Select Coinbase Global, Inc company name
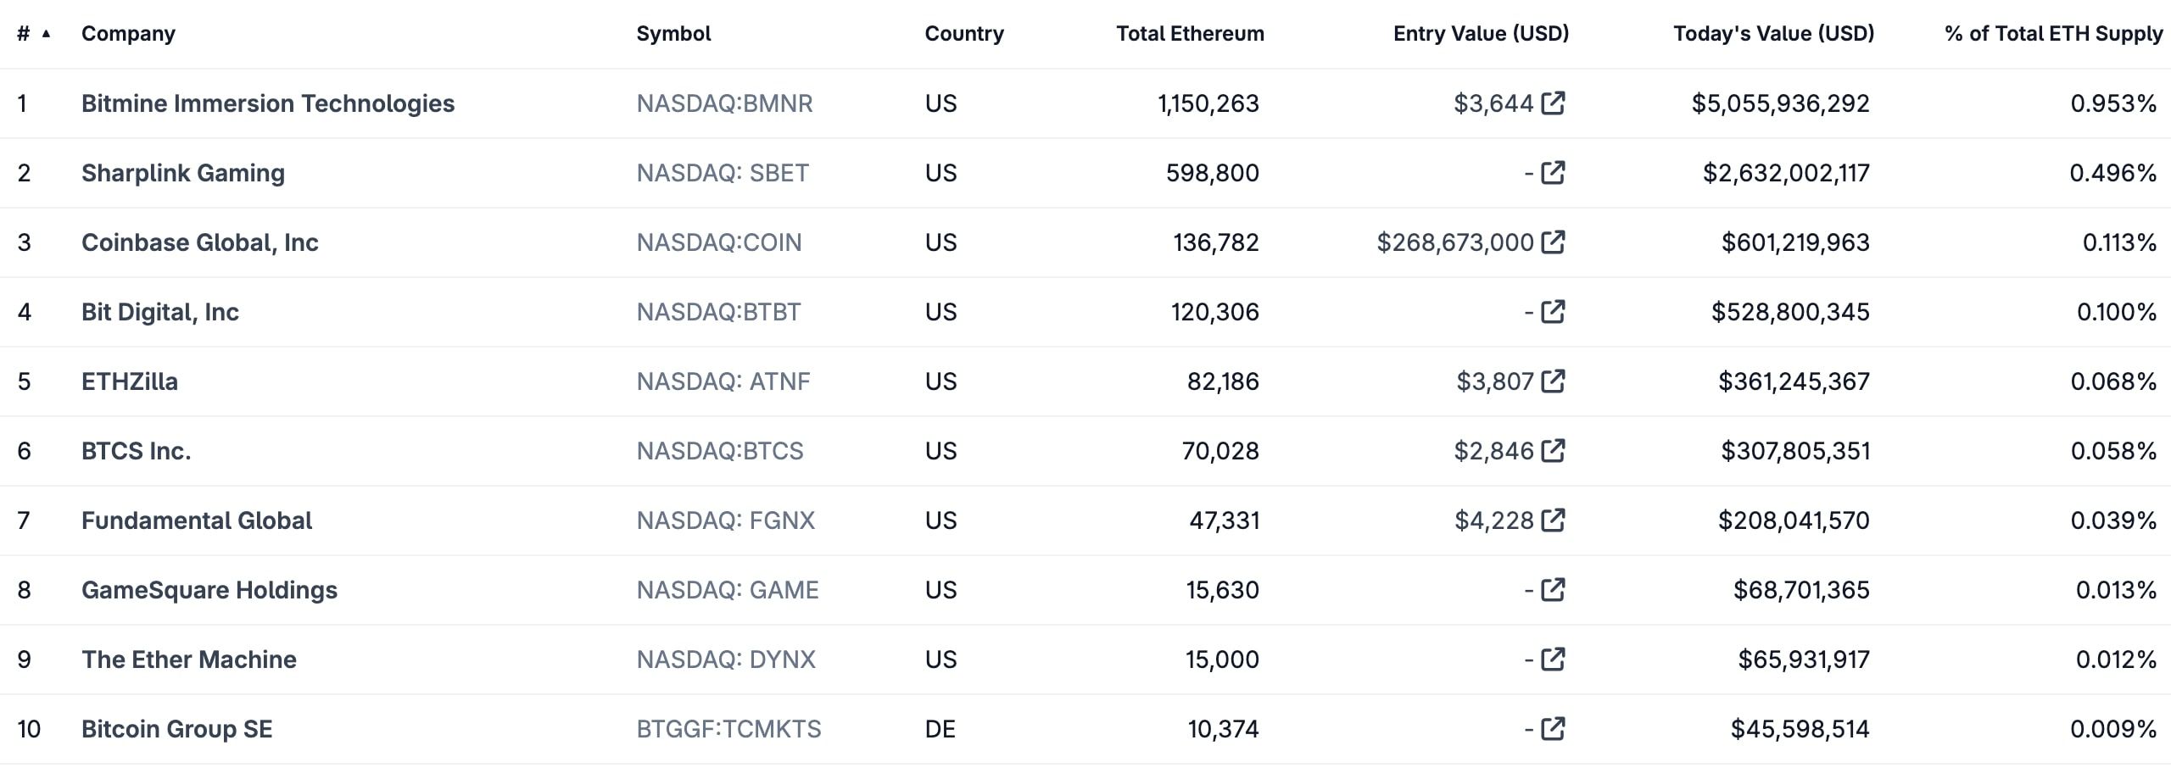The width and height of the screenshot is (2171, 768). (x=200, y=242)
